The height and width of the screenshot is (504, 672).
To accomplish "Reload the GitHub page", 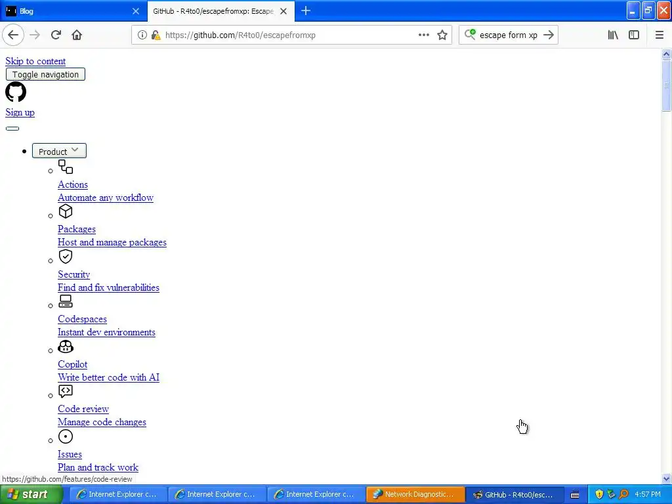I will 56,35.
